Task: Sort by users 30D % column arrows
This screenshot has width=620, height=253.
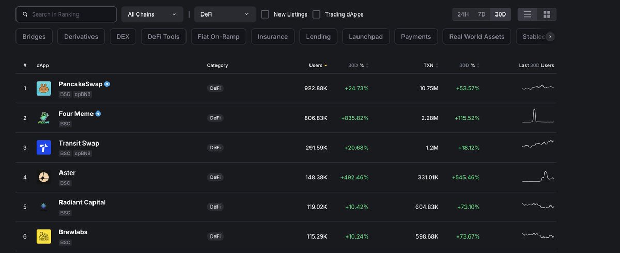Action: point(367,66)
